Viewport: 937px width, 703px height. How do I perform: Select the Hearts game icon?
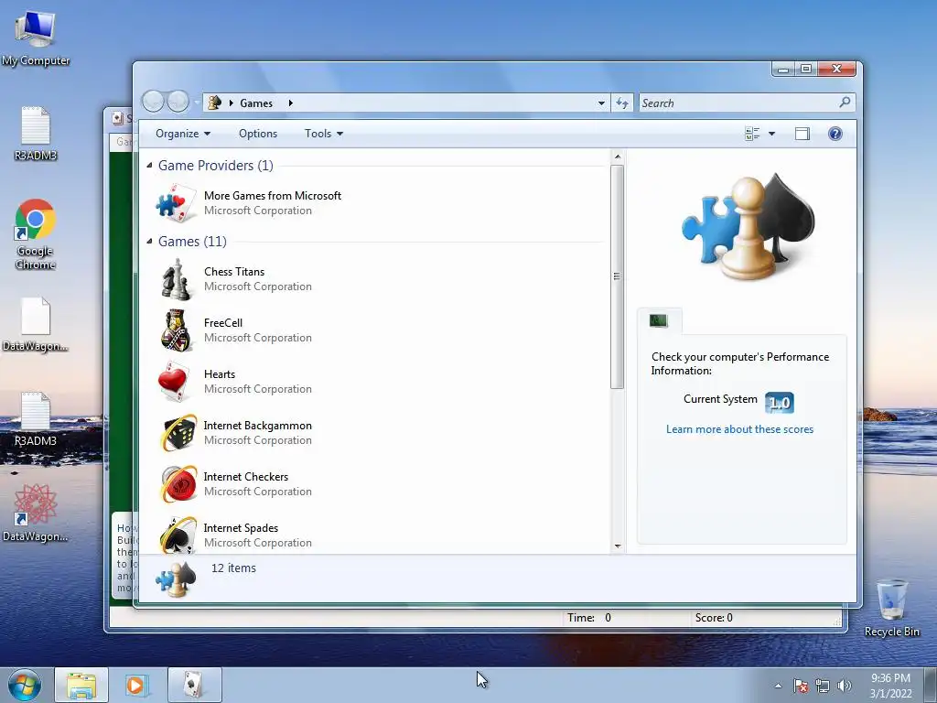[x=176, y=382]
